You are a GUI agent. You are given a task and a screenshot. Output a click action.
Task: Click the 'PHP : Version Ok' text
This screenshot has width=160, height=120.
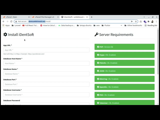pyautogui.click(x=106, y=47)
